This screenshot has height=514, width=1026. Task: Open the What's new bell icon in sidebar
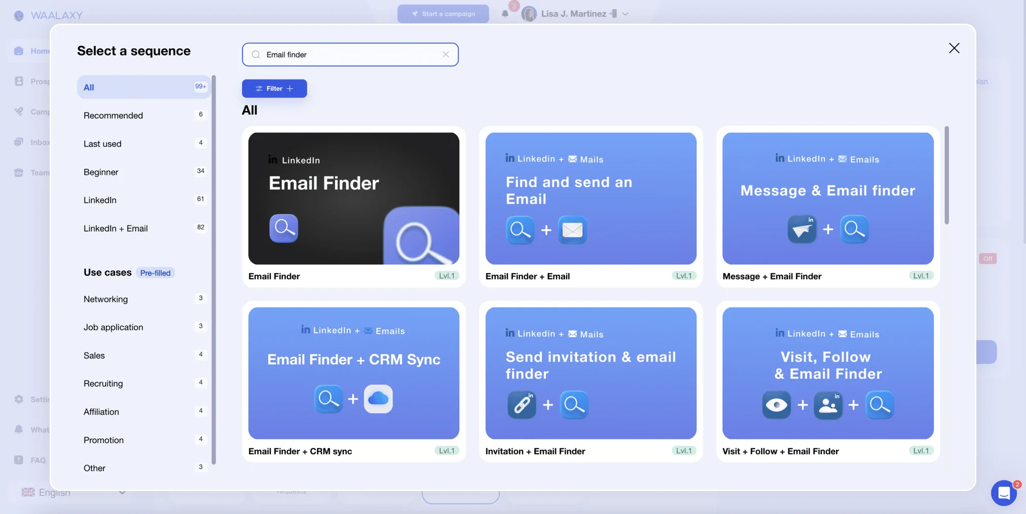pyautogui.click(x=19, y=429)
